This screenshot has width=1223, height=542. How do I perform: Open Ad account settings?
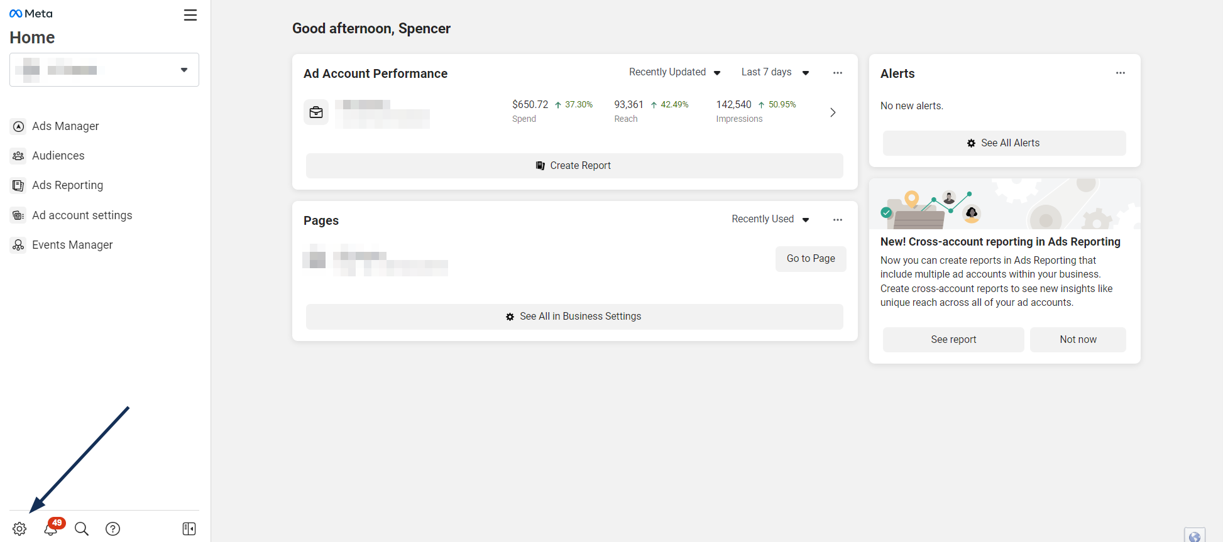[x=82, y=215]
